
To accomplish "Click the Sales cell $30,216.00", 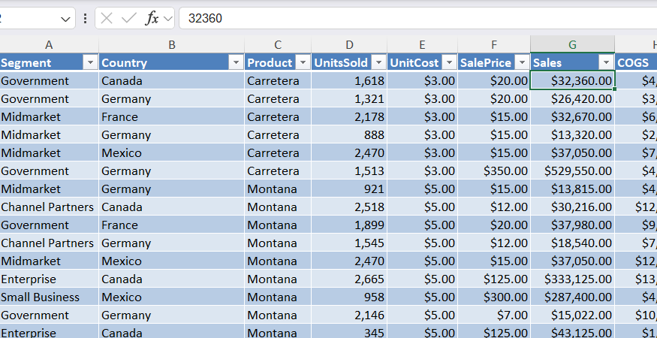I will click(x=572, y=207).
